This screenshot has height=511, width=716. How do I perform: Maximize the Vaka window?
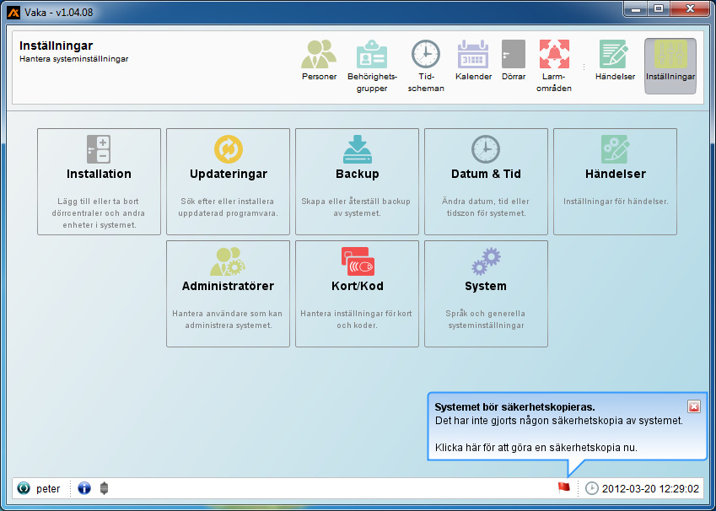click(x=659, y=8)
